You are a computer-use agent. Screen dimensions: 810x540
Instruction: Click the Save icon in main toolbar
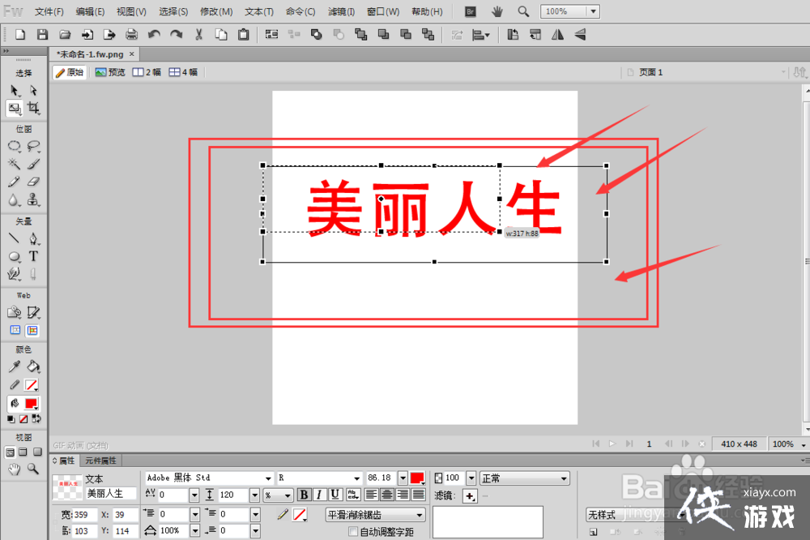[43, 35]
